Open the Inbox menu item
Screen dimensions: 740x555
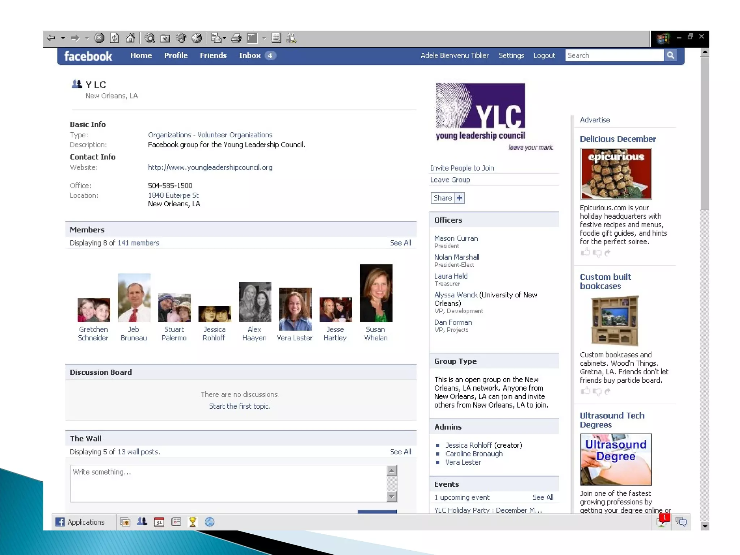click(x=250, y=55)
